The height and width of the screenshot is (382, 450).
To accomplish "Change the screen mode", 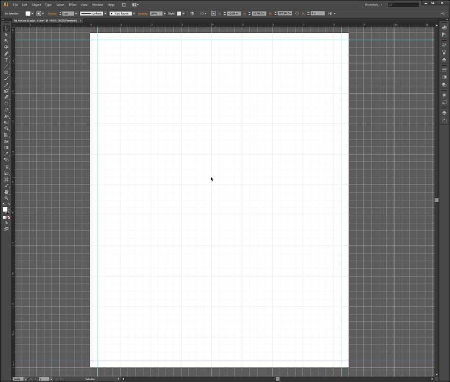I will (x=6, y=229).
